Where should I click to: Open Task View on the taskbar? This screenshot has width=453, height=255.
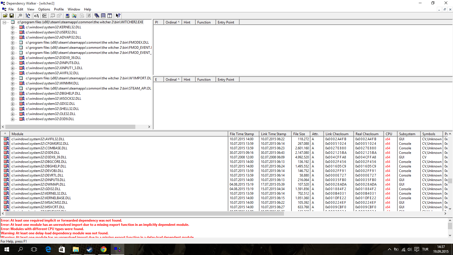(34, 249)
